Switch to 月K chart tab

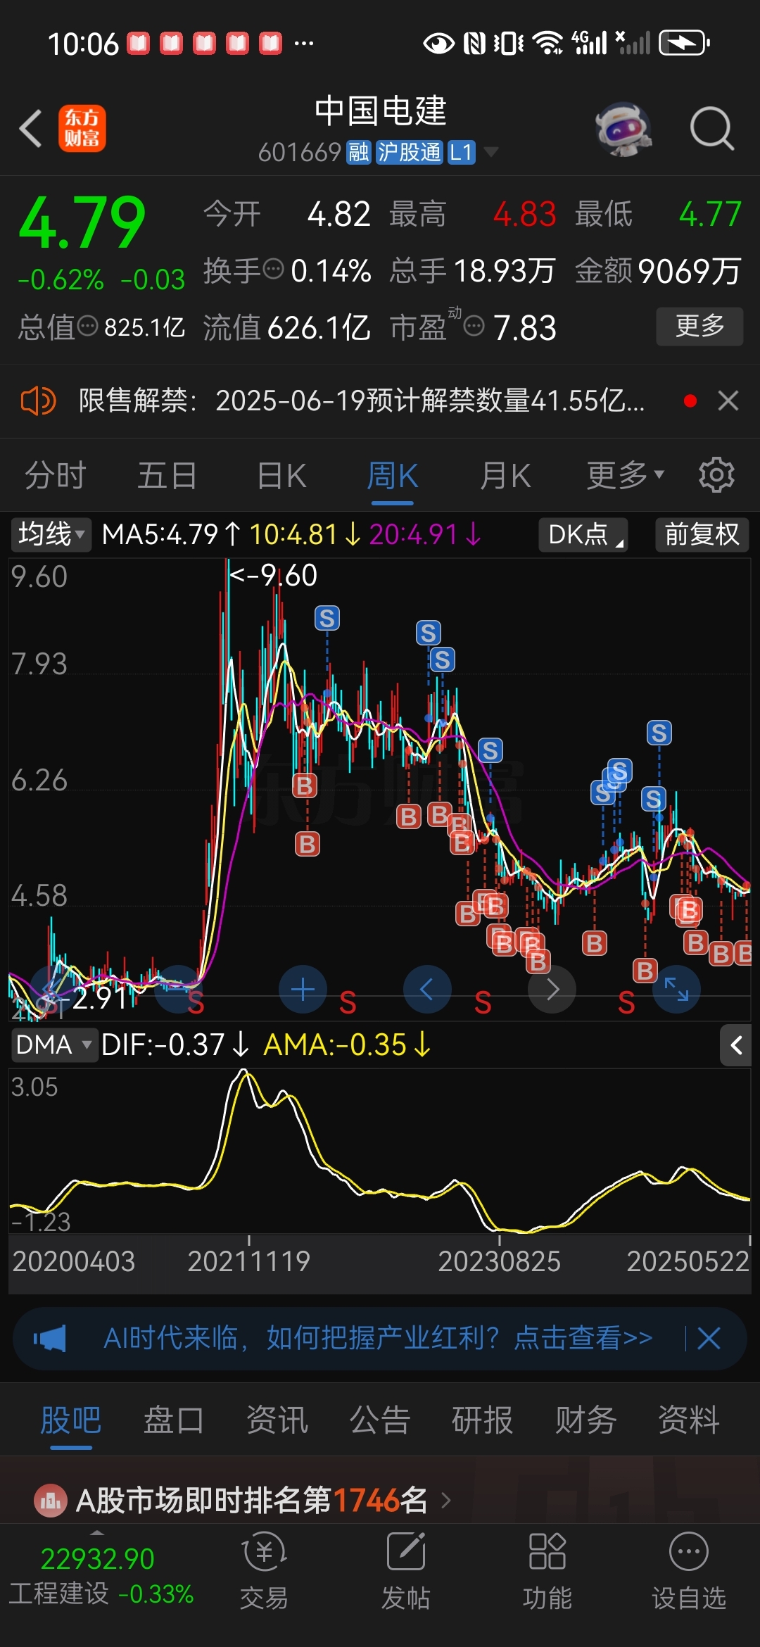505,476
